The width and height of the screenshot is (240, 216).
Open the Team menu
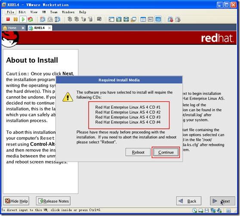54,12
